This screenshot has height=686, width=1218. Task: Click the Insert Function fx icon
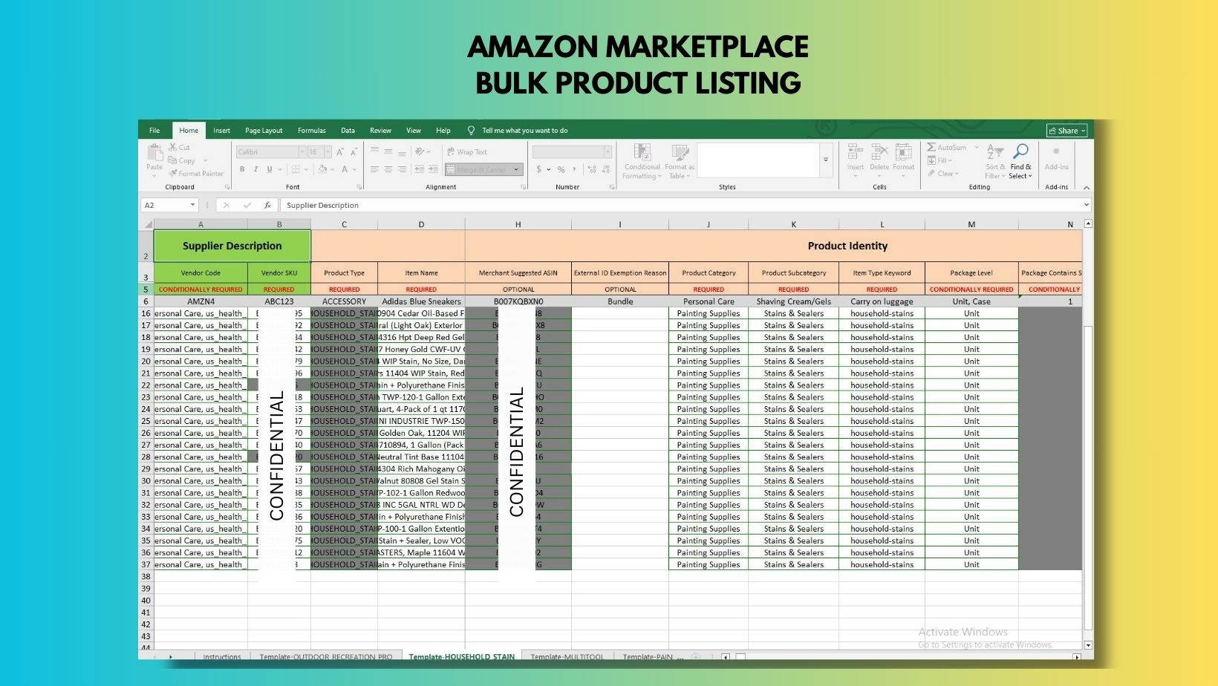267,205
